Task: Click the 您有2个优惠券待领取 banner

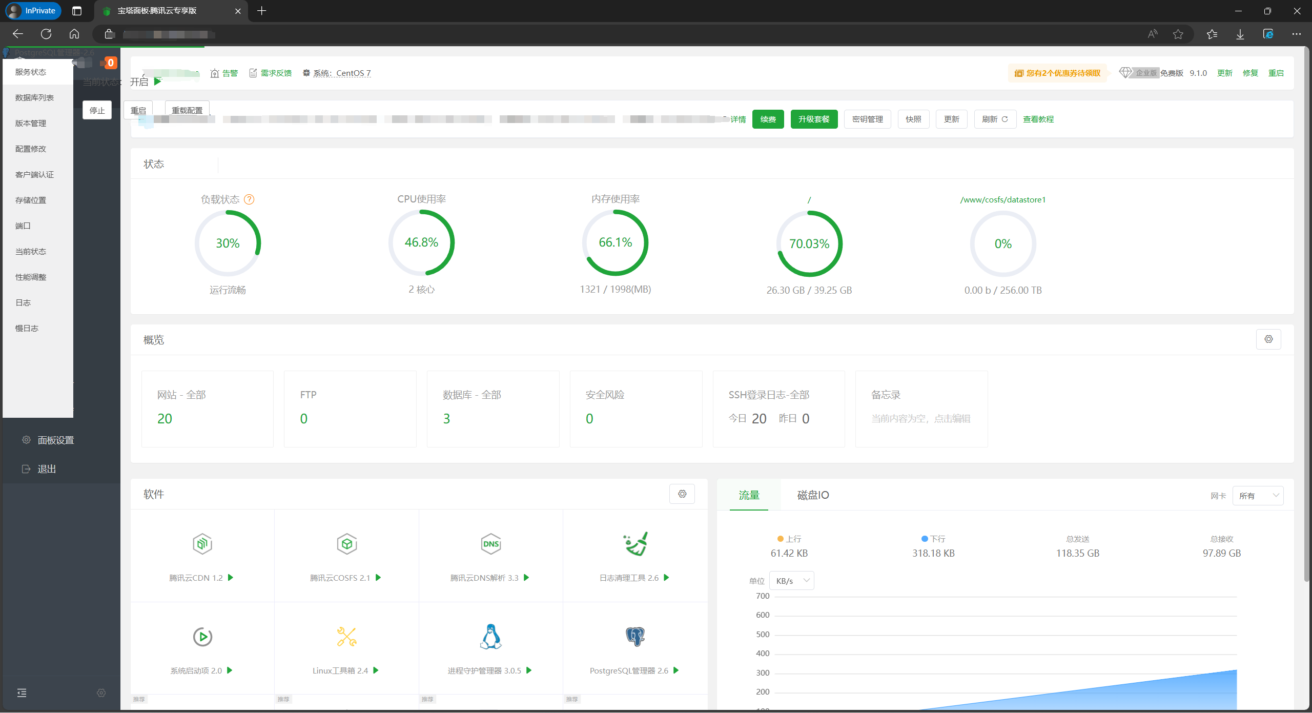Action: [x=1057, y=73]
